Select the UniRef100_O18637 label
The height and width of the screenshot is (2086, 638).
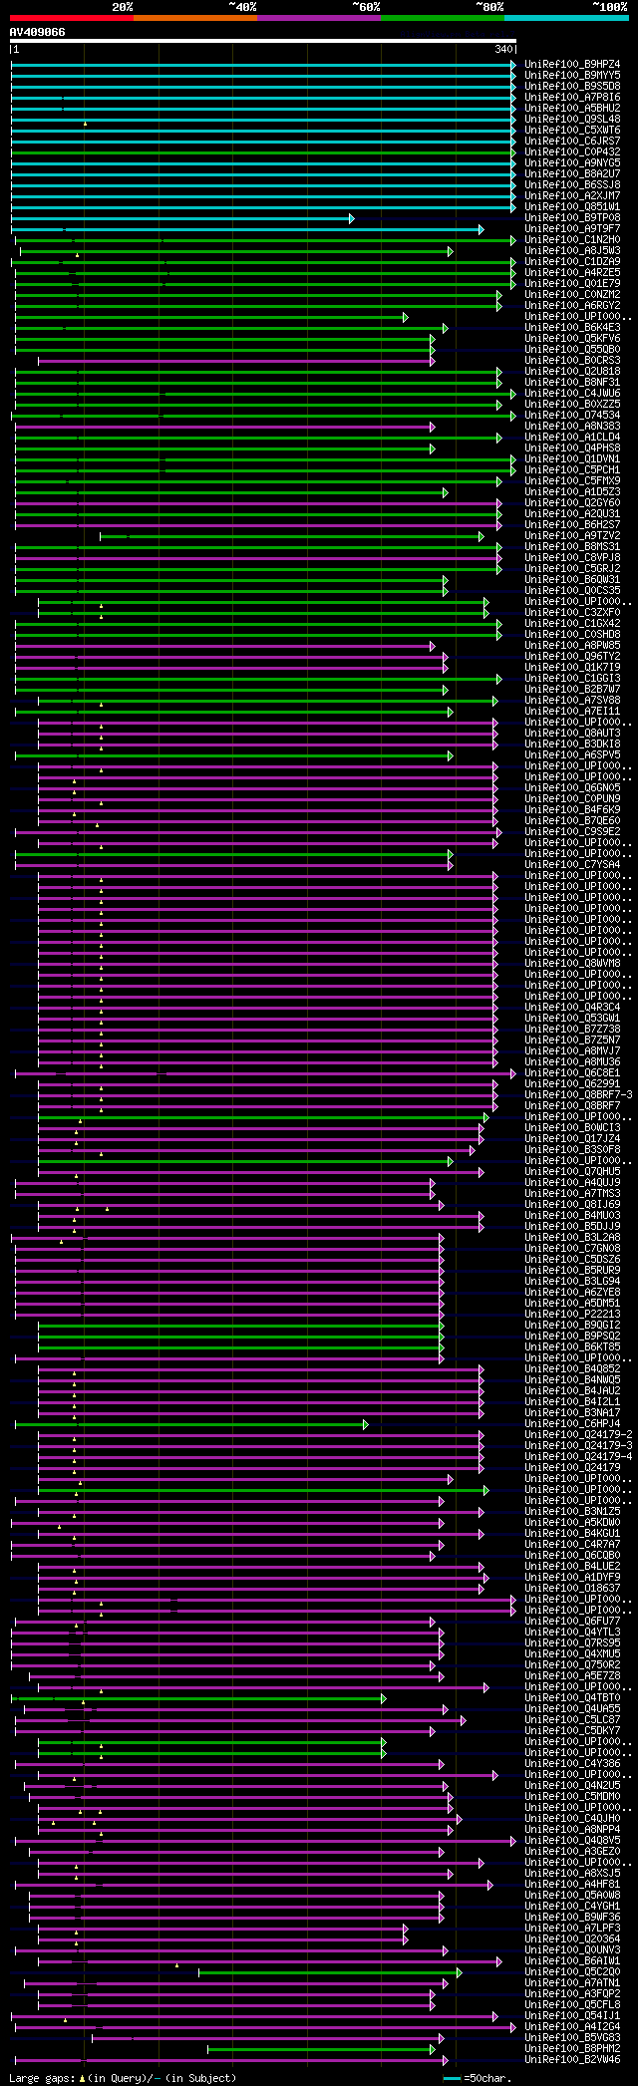click(x=572, y=1588)
